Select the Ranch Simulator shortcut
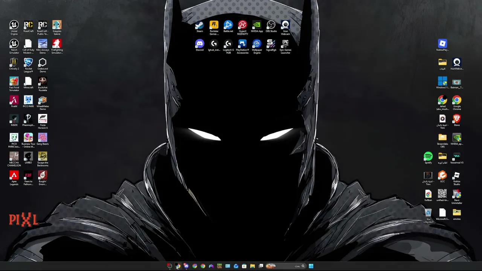 [14, 47]
